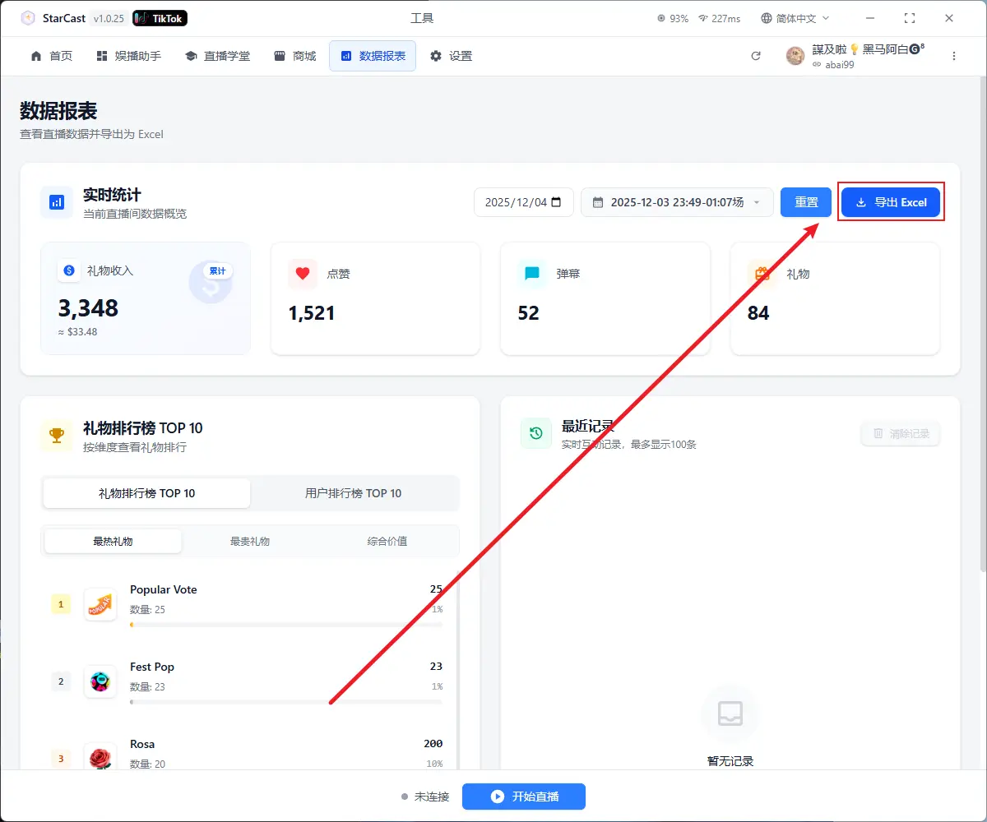
Task: Click the user avatar for abai99
Action: (x=795, y=56)
